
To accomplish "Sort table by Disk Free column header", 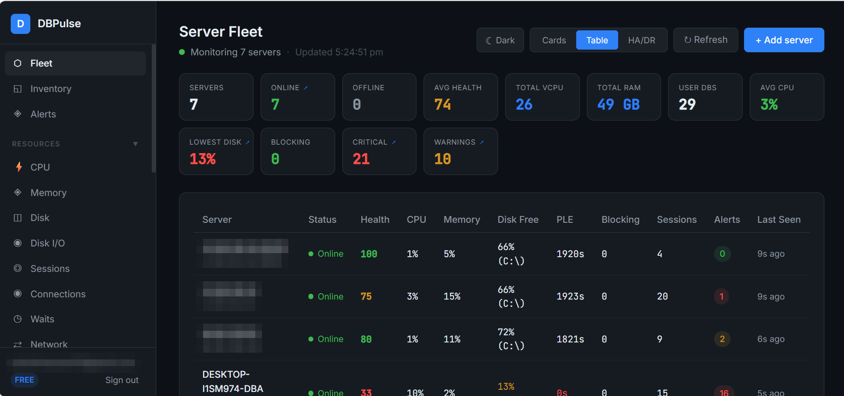I will (518, 220).
